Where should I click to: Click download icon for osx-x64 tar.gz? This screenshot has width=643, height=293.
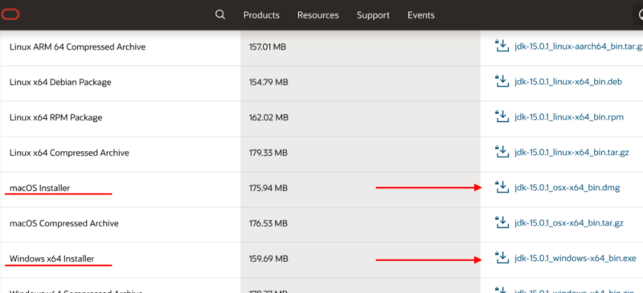pyautogui.click(x=502, y=222)
